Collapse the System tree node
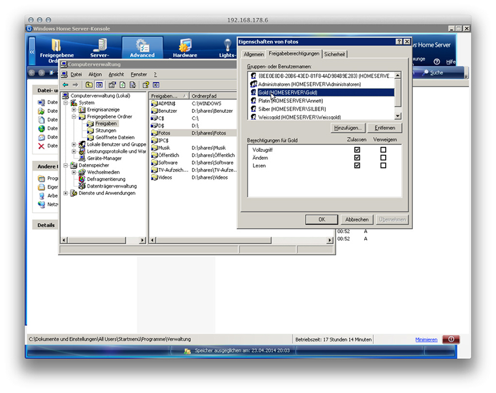 [x=66, y=103]
